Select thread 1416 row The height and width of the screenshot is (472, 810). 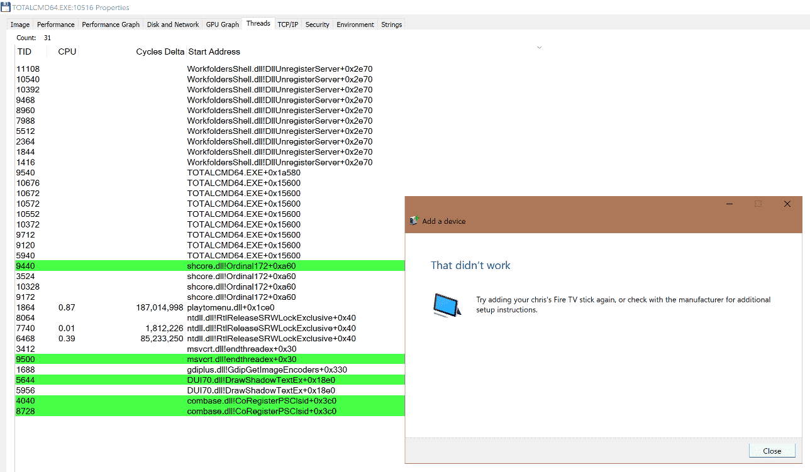coord(209,162)
